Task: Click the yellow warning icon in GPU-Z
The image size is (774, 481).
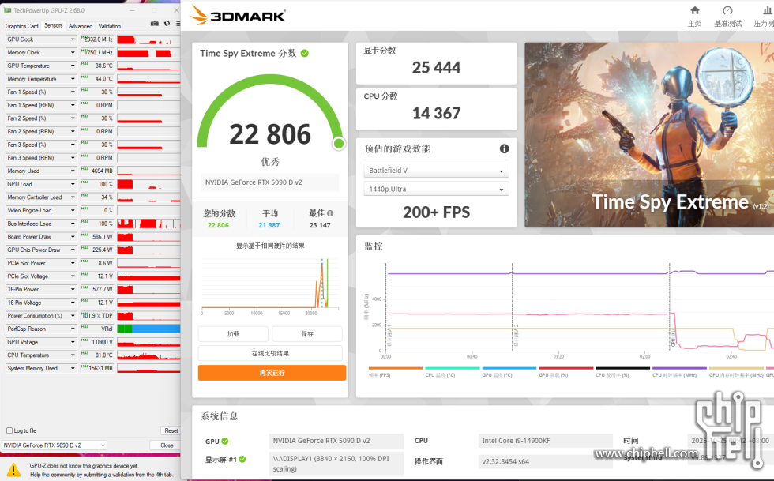Action: point(14,470)
